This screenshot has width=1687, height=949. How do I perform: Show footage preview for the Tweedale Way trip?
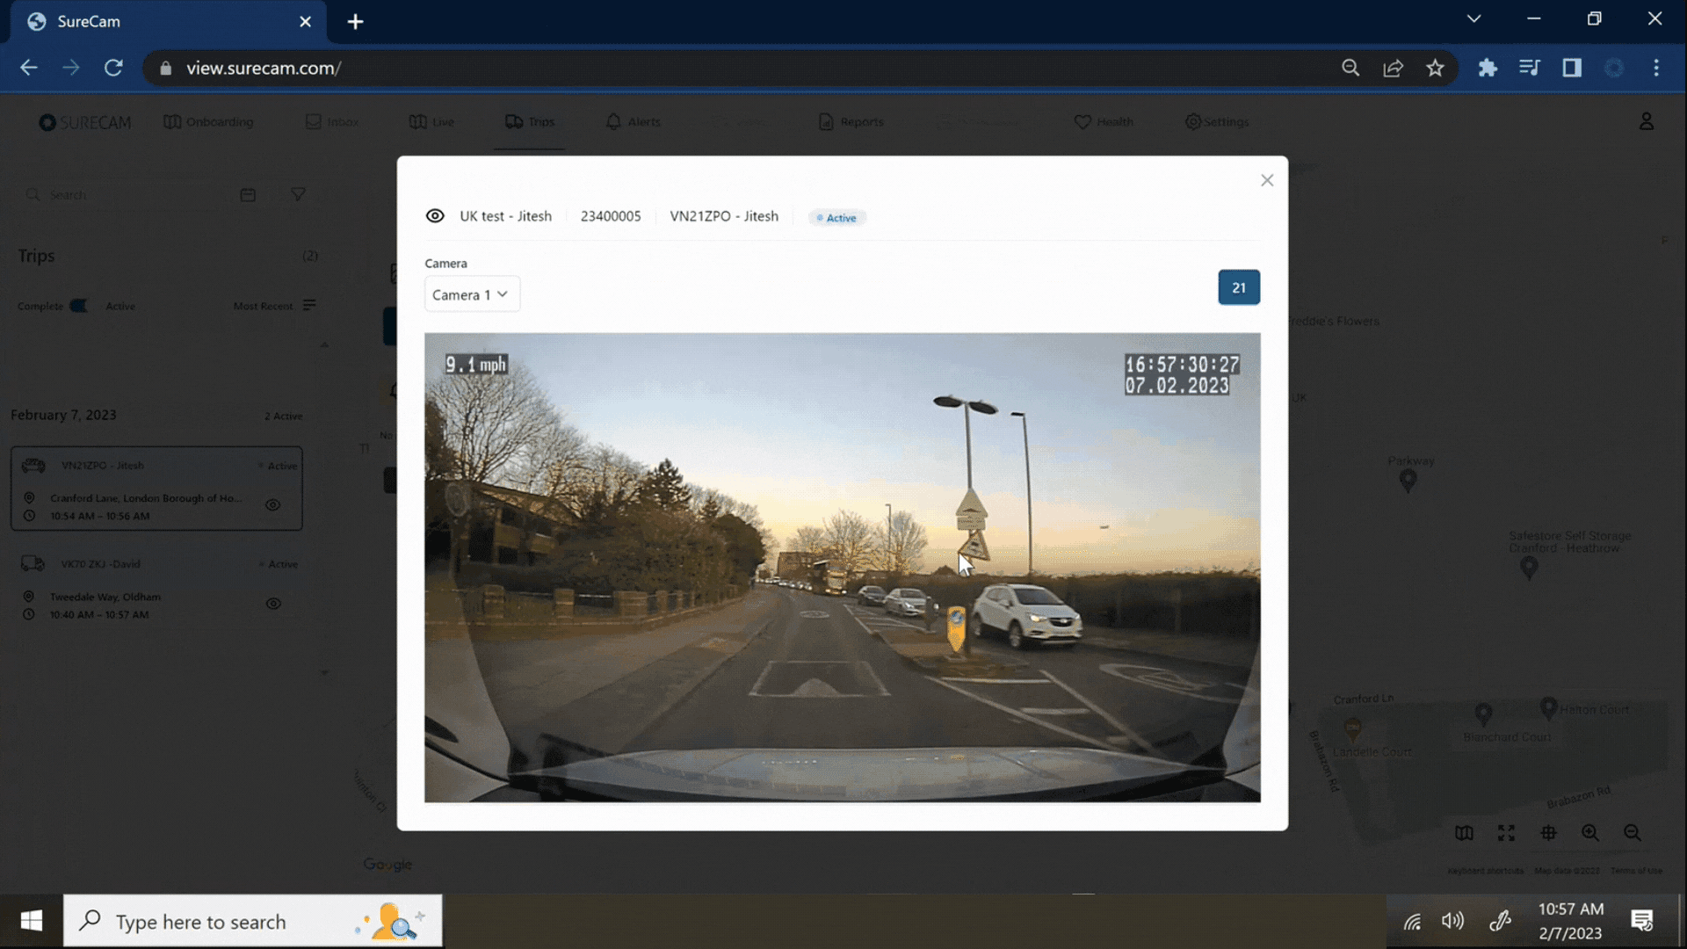tap(272, 604)
